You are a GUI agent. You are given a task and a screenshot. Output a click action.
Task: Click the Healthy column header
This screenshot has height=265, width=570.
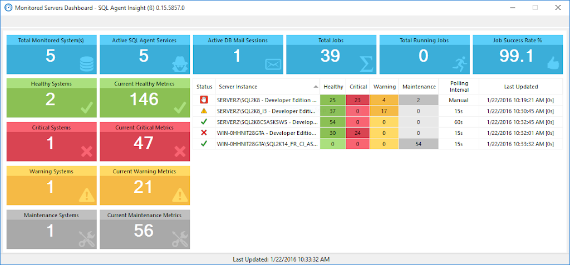pos(333,87)
